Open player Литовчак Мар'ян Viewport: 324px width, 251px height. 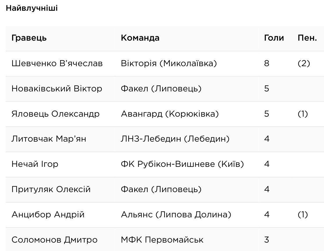click(x=49, y=139)
